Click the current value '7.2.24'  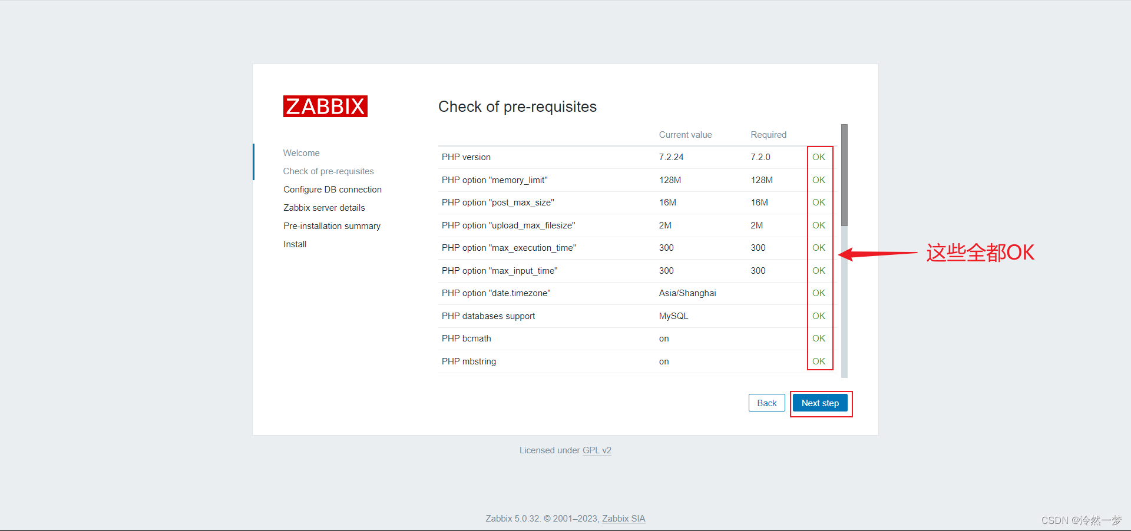point(671,157)
